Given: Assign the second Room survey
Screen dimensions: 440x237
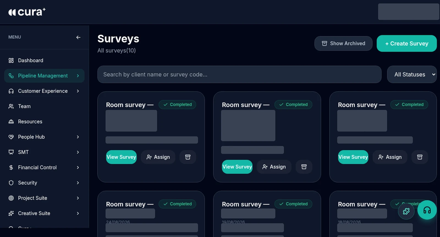Looking at the screenshot, I should click(x=274, y=167).
